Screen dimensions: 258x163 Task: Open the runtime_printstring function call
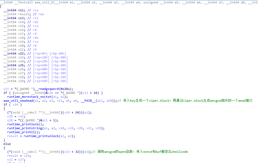tap(23, 128)
